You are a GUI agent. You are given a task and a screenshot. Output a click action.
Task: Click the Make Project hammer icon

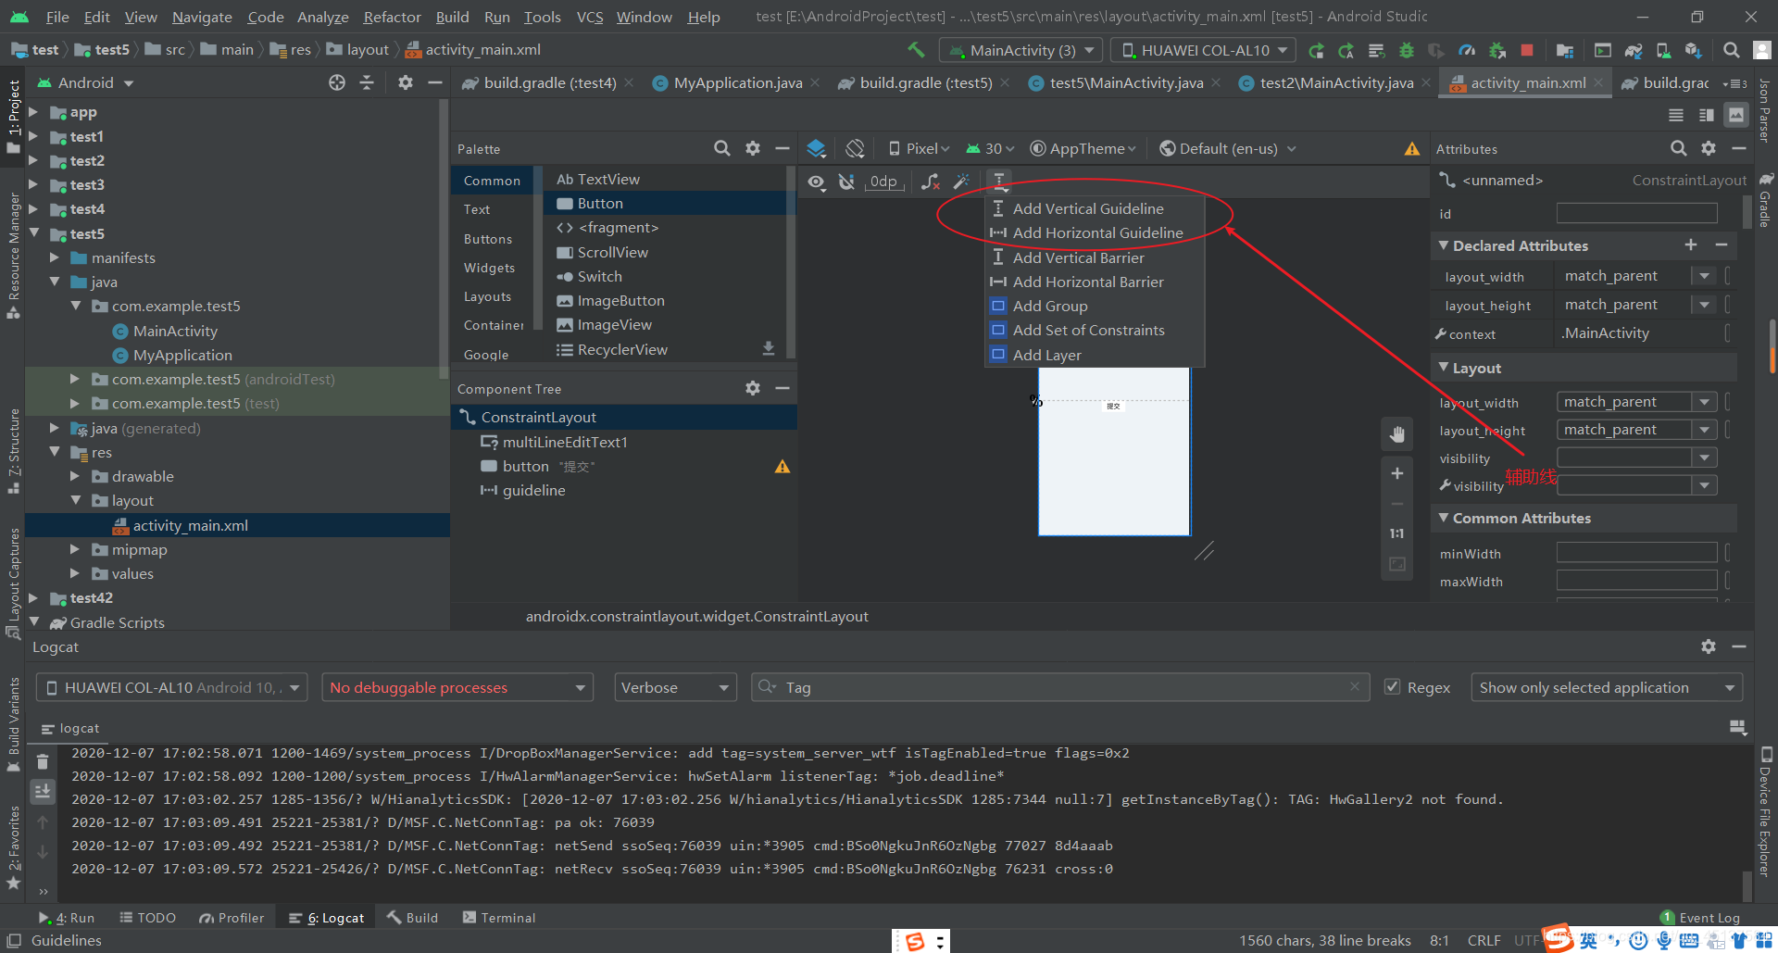tap(916, 50)
